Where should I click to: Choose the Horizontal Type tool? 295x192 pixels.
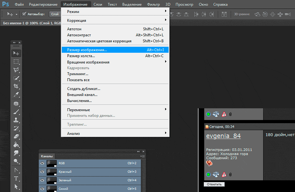[16, 178]
